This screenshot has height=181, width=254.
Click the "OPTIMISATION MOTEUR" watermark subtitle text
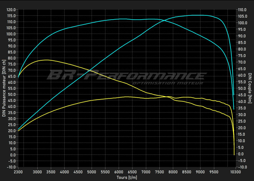click(x=167, y=83)
